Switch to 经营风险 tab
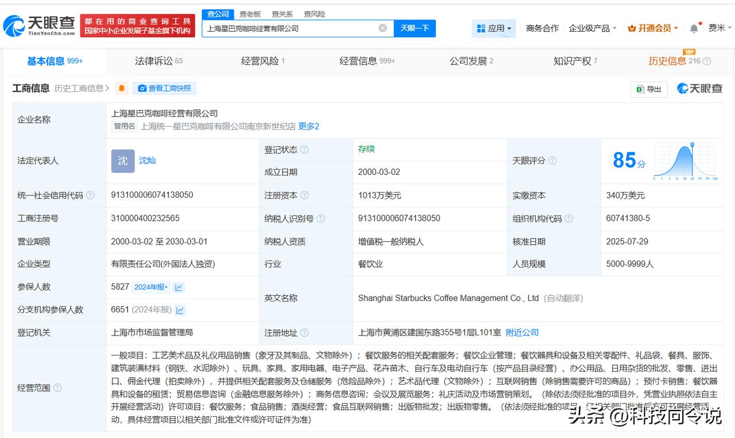 263,61
